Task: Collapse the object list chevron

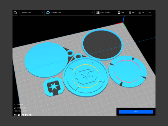Action: point(14,104)
